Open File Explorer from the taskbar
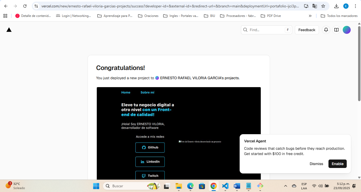361x192 pixels. click(179, 186)
